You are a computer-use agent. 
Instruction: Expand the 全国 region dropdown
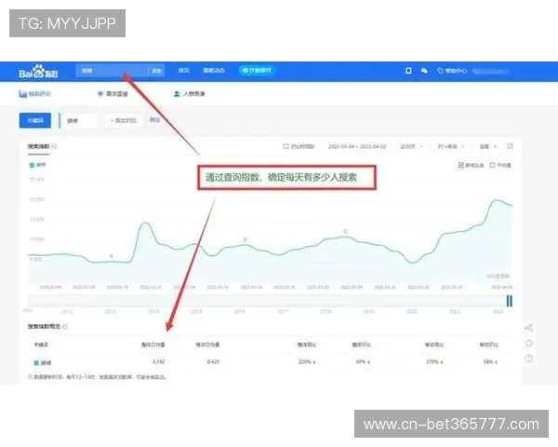pyautogui.click(x=489, y=146)
